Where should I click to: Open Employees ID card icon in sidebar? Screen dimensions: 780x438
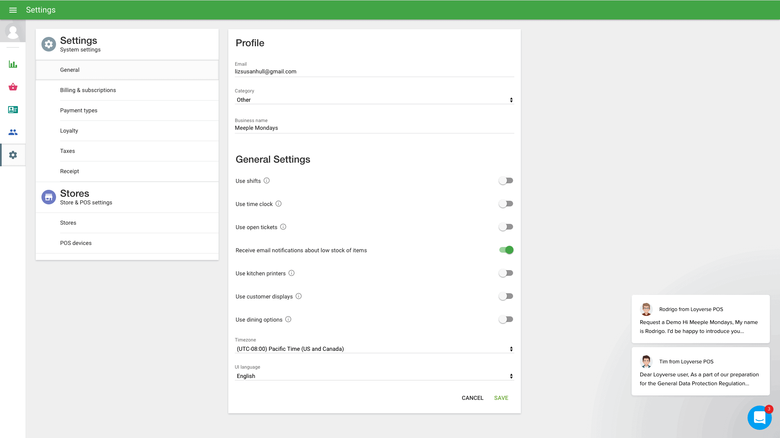click(13, 109)
